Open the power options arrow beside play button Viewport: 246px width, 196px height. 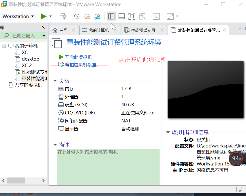(51, 16)
